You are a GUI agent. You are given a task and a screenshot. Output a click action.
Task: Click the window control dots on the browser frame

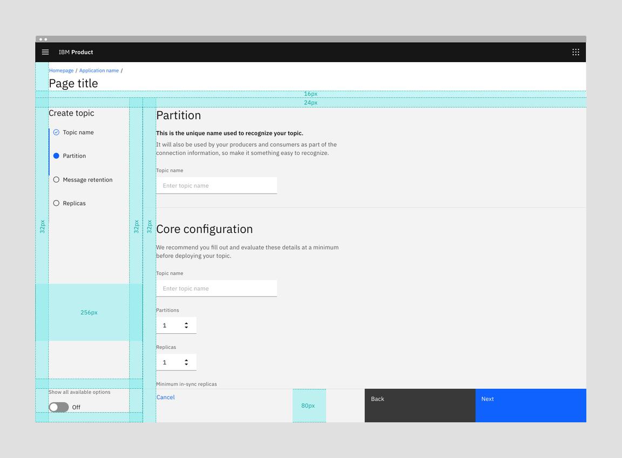(x=43, y=39)
